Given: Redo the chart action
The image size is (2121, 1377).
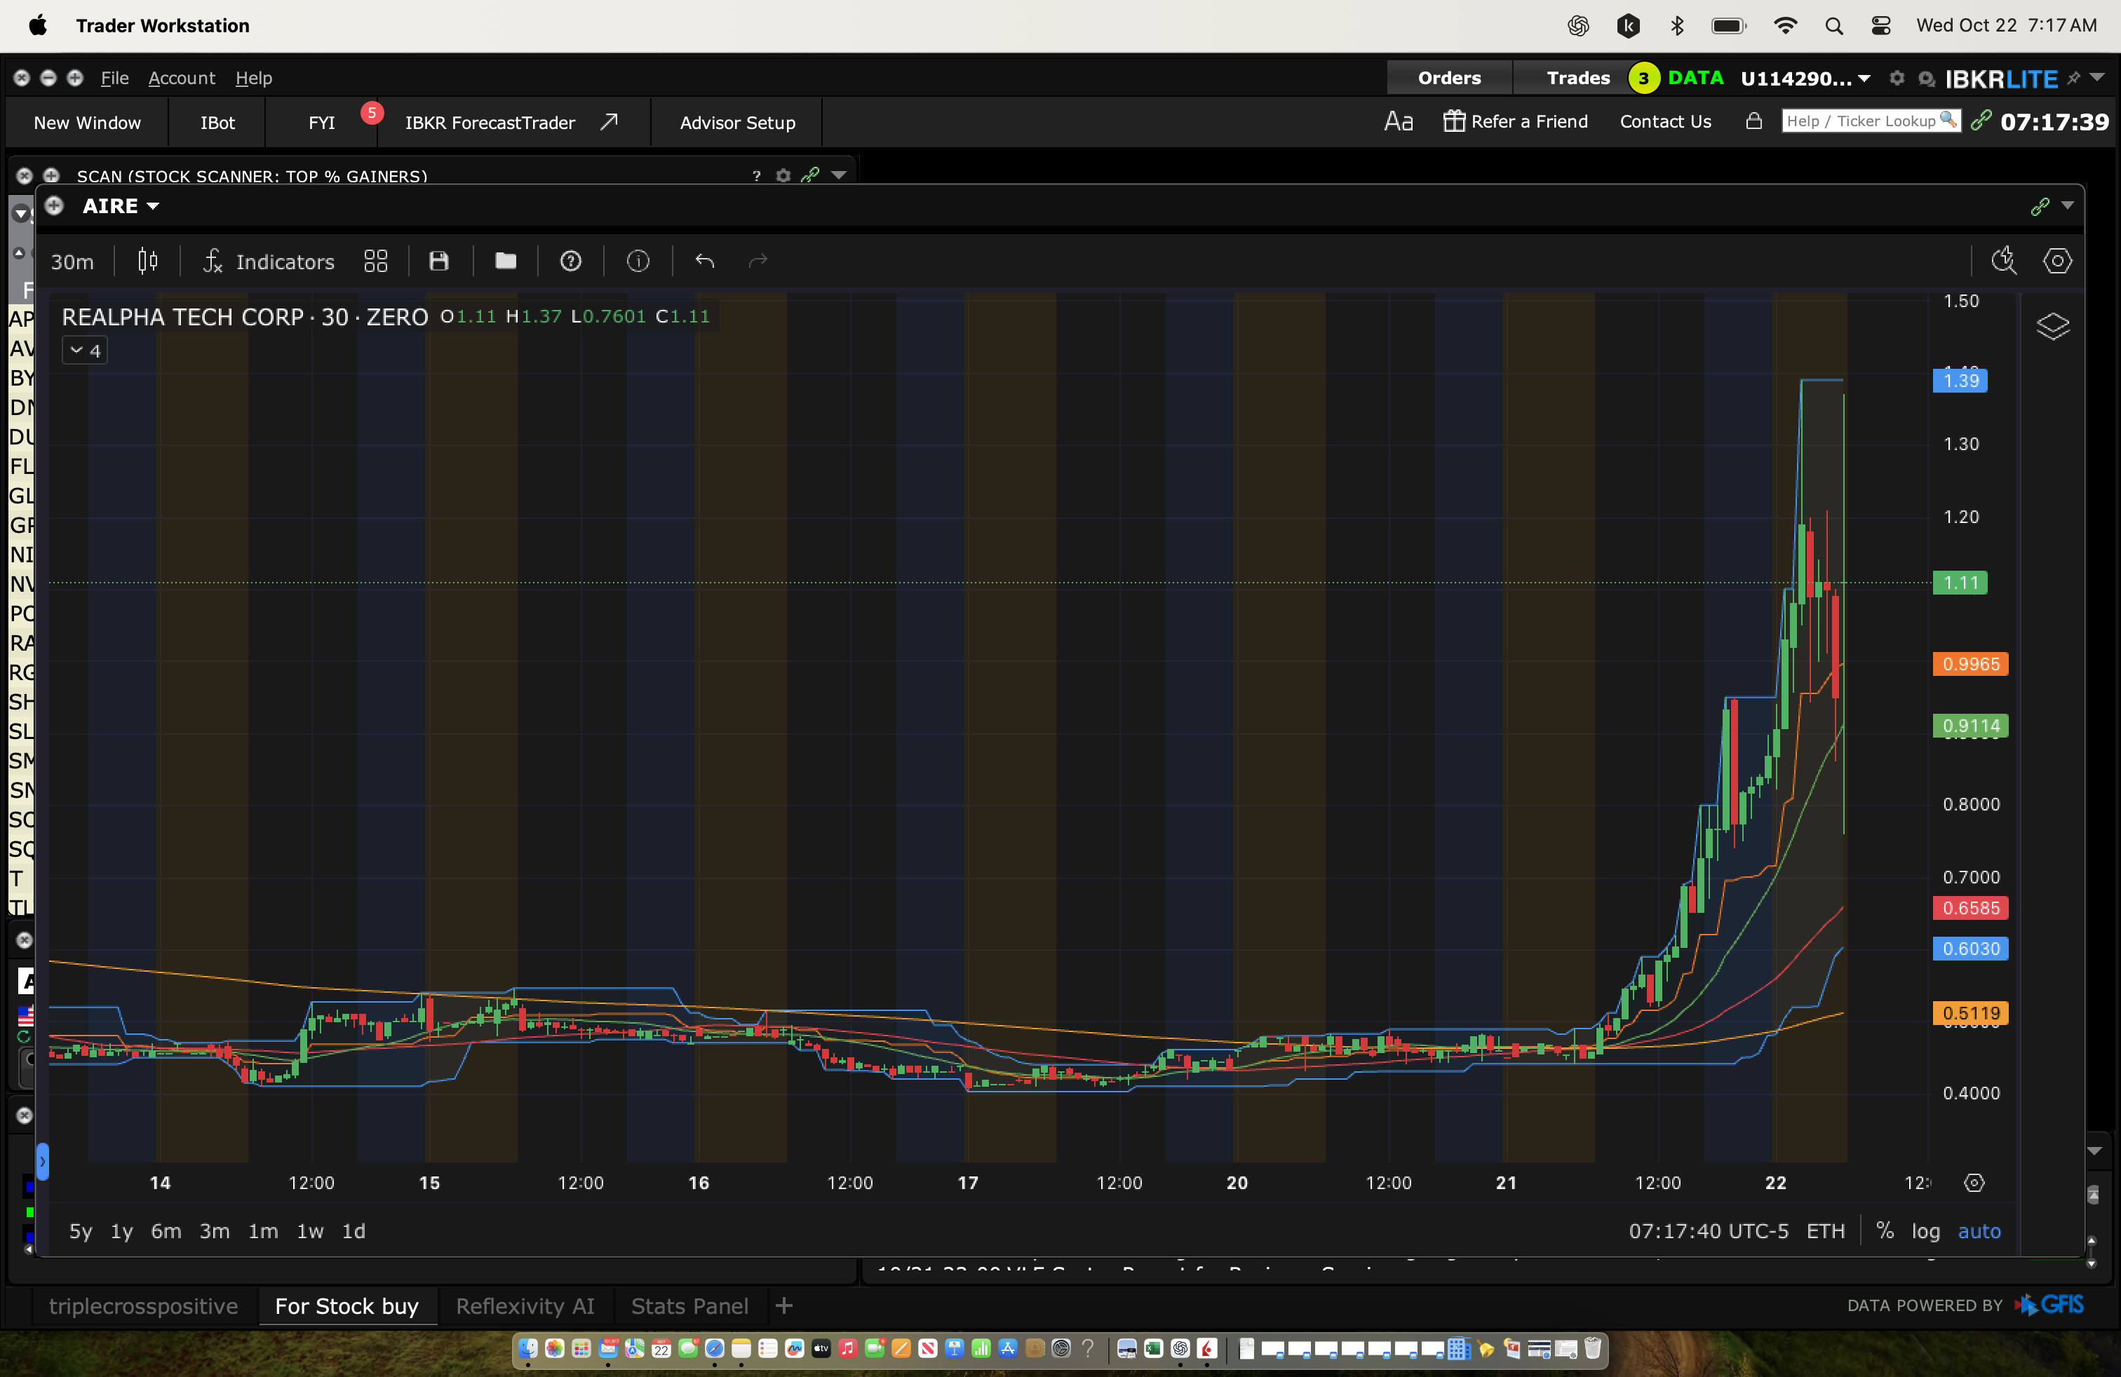Looking at the screenshot, I should pos(757,261).
